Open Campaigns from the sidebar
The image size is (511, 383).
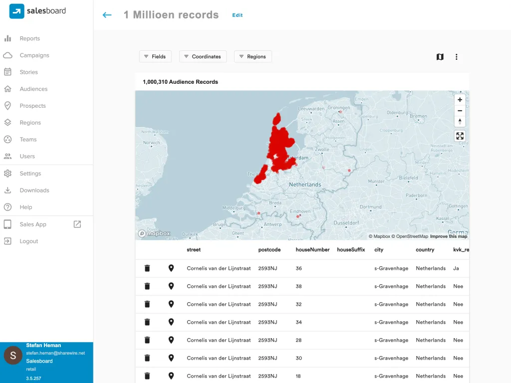click(34, 55)
